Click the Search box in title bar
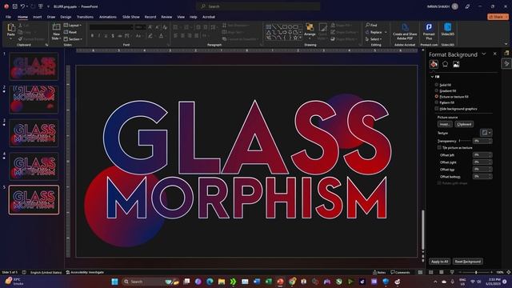The height and width of the screenshot is (288, 512). (258, 6)
